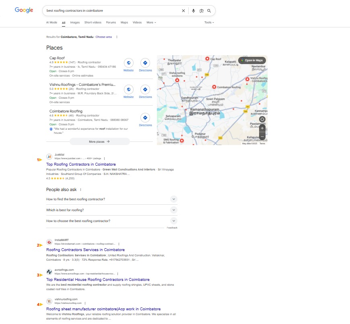Image resolution: width=350 pixels, height=324 pixels.
Task: Get directions to Cap Roof
Action: click(x=145, y=63)
